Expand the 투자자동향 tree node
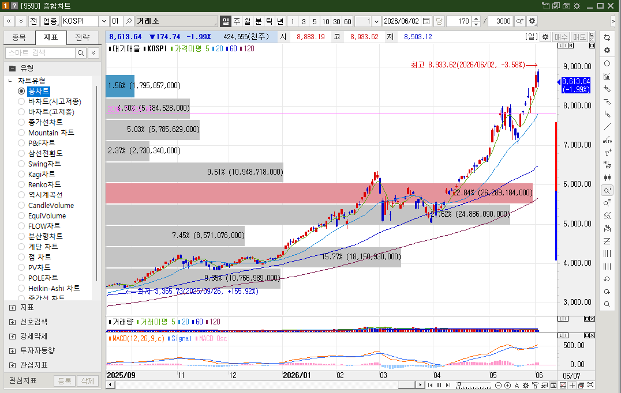This screenshot has width=621, height=393. point(12,351)
